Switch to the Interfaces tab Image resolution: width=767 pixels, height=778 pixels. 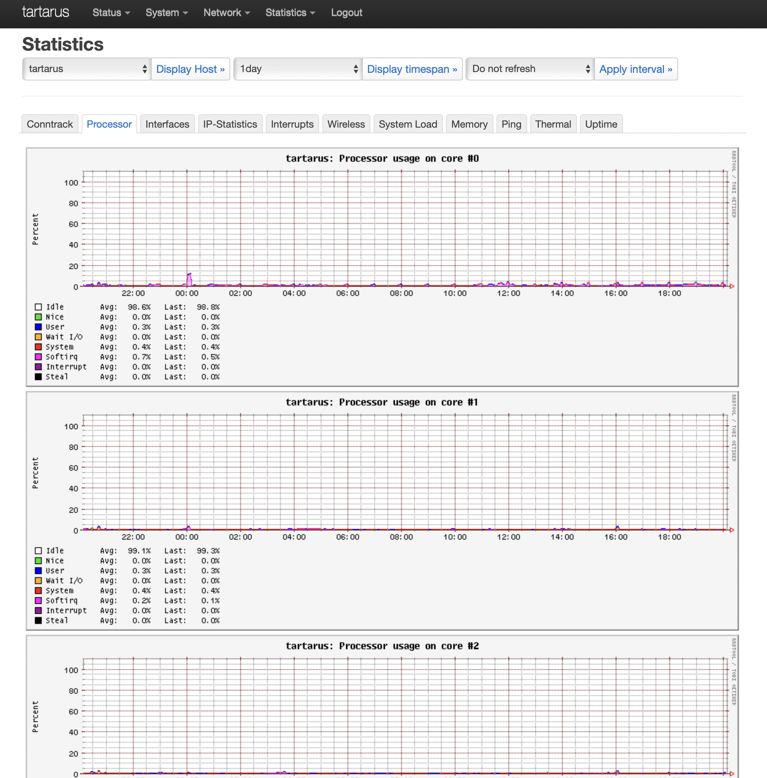pyautogui.click(x=167, y=124)
